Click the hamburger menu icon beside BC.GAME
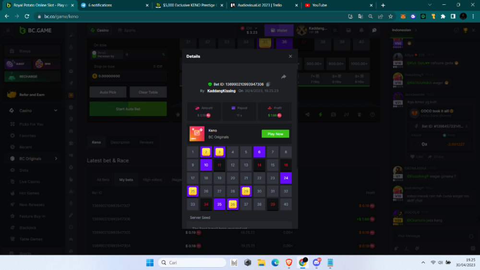 8,30
